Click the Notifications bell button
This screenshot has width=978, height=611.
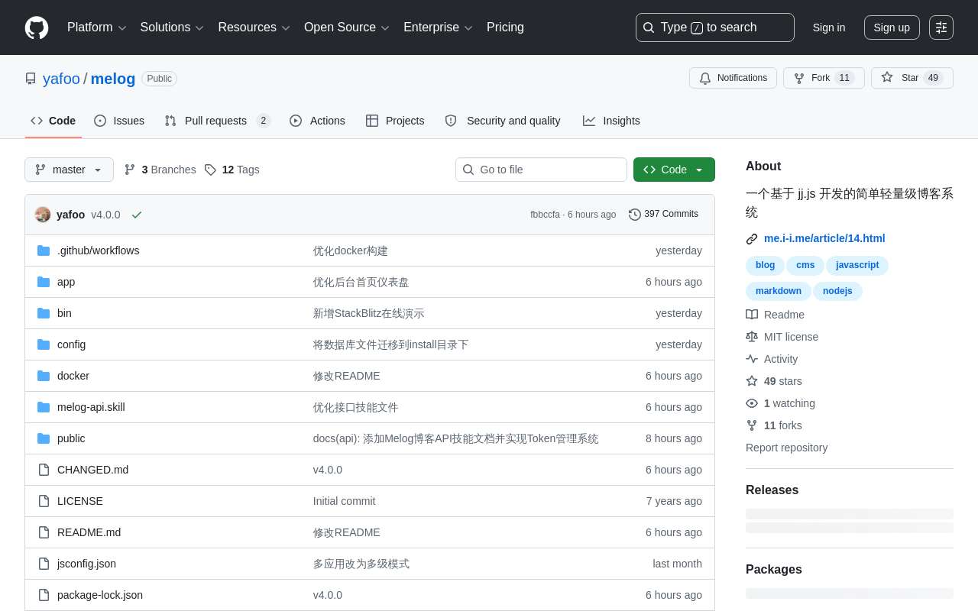[733, 78]
